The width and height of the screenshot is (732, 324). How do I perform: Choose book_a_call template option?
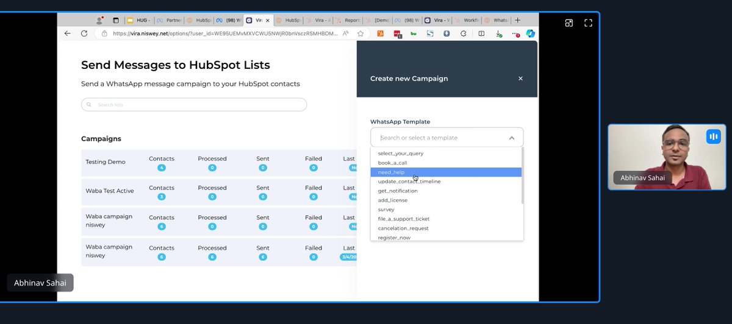446,163
